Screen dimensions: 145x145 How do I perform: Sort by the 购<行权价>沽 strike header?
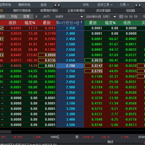coord(70,23)
